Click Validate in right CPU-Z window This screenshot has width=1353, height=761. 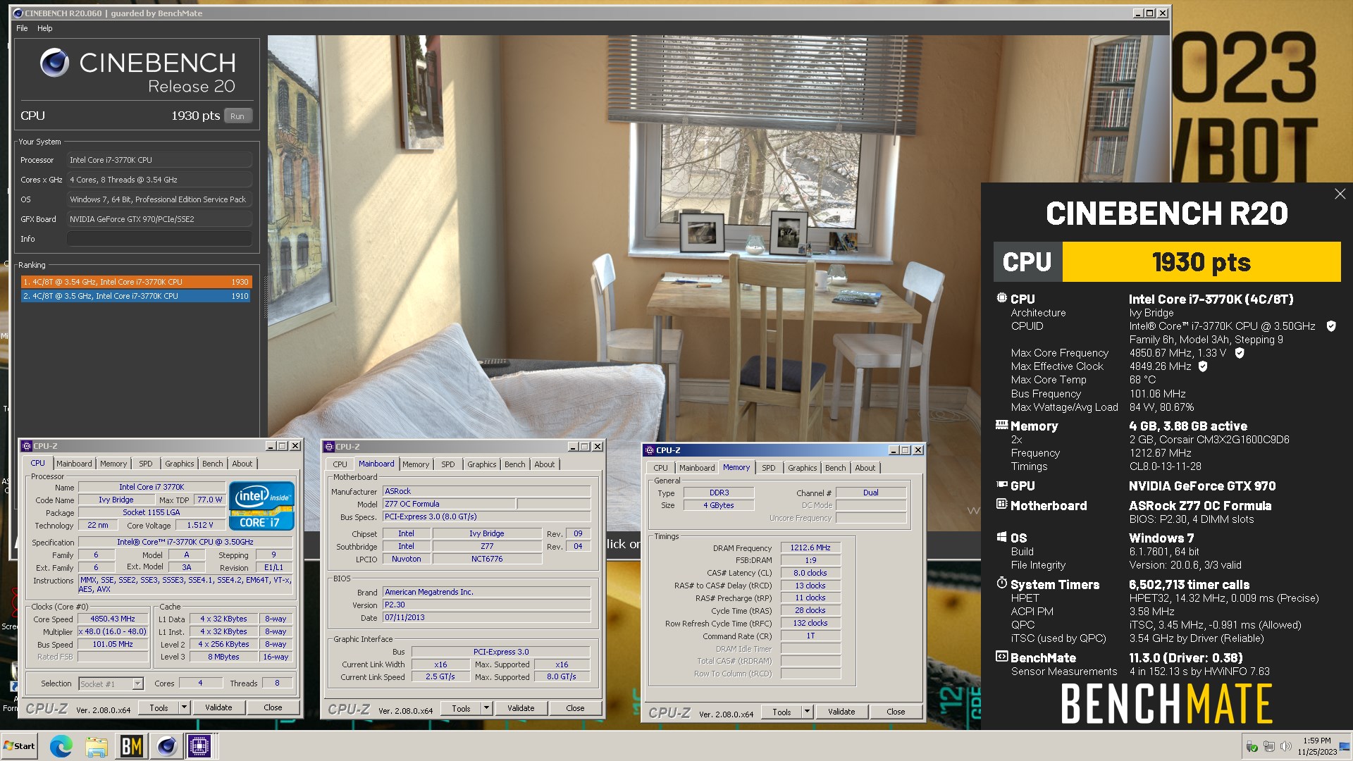pos(841,712)
